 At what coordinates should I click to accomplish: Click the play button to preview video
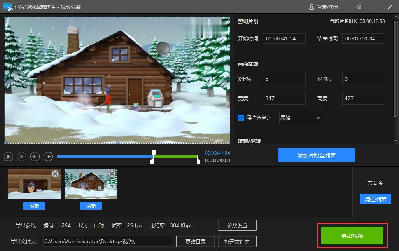pyautogui.click(x=8, y=156)
